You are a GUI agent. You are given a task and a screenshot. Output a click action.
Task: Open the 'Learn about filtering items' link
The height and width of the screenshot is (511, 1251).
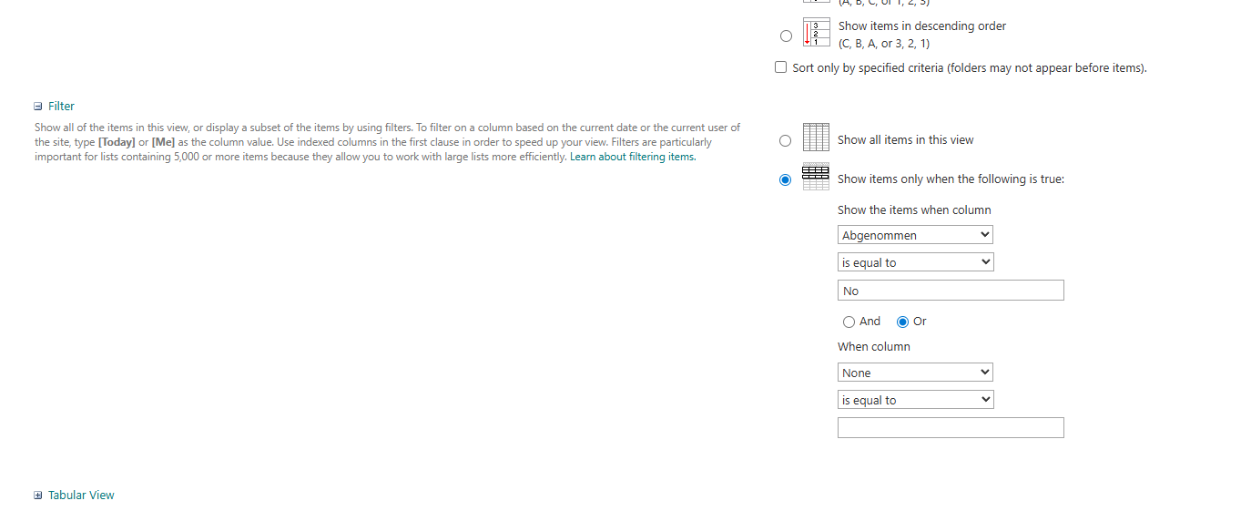(632, 157)
